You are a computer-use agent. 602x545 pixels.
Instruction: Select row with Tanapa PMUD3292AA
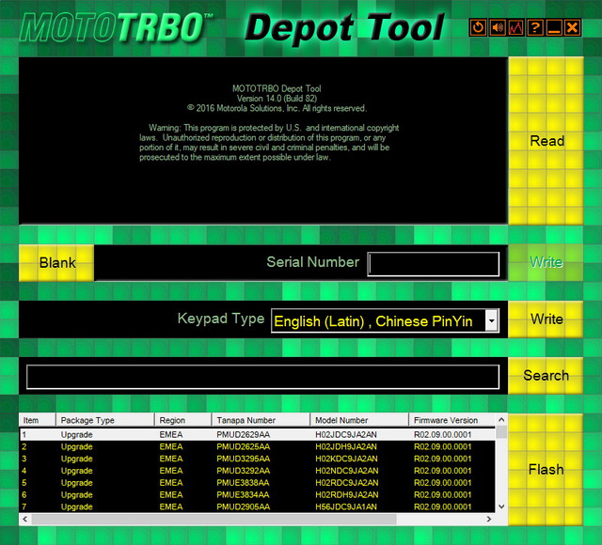[257, 471]
